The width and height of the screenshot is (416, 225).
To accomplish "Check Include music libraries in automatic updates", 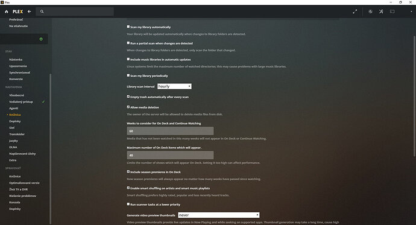I will pyautogui.click(x=128, y=59).
